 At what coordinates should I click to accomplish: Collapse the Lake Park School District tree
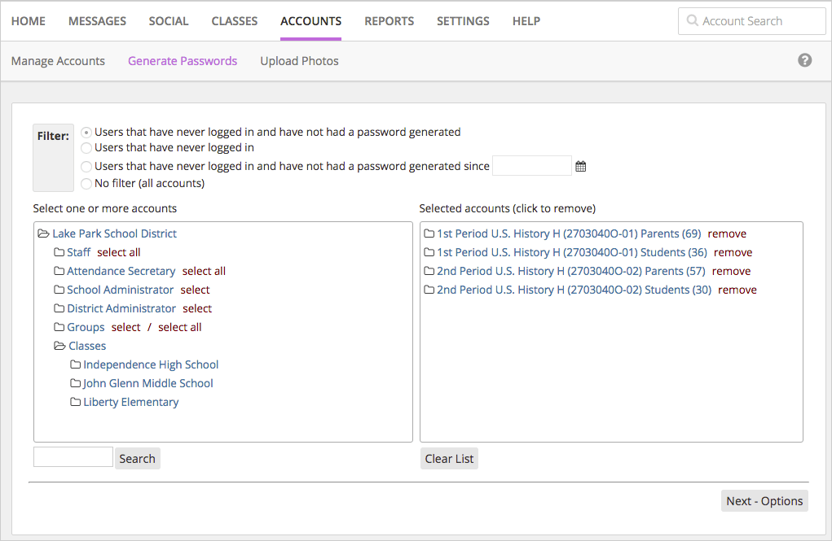(44, 233)
